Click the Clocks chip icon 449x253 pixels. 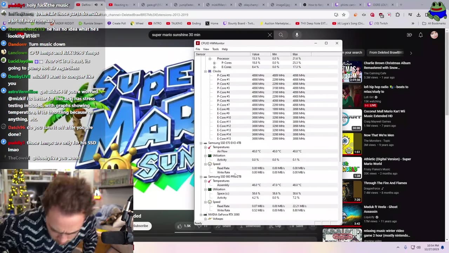click(210, 71)
